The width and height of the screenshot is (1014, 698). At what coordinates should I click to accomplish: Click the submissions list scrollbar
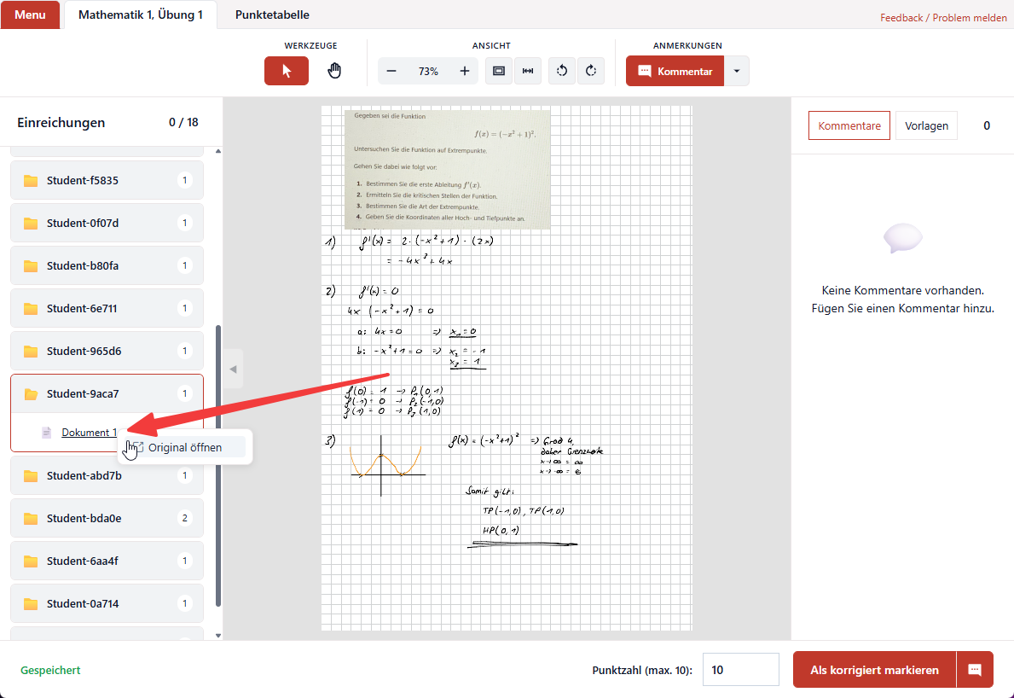218,466
